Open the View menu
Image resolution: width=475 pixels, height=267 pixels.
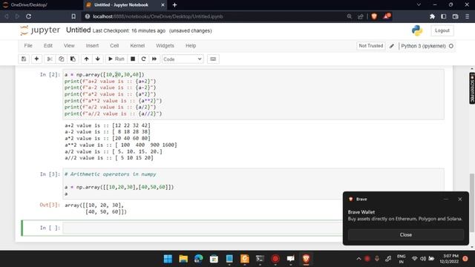[x=69, y=46]
